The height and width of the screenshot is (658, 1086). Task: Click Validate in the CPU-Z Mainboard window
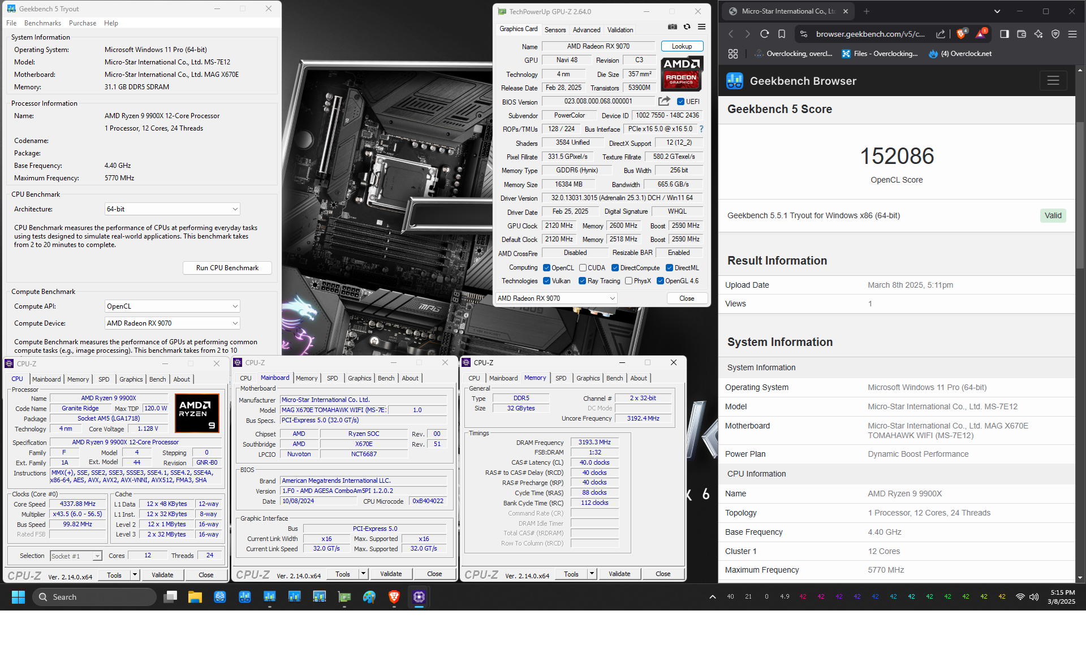pos(391,574)
